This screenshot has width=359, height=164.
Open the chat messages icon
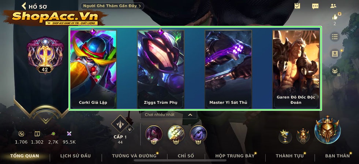point(315,6)
